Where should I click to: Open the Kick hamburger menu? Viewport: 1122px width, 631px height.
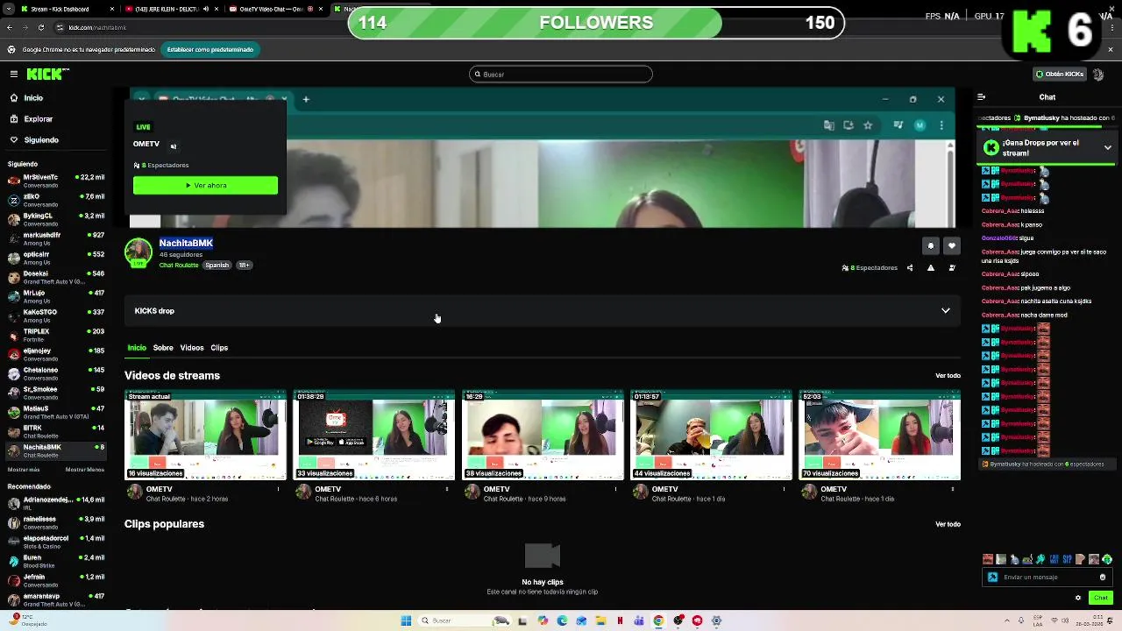[14, 74]
